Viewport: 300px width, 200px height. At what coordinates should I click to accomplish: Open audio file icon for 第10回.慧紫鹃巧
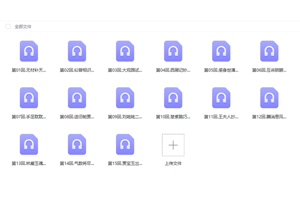pyautogui.click(x=173, y=98)
